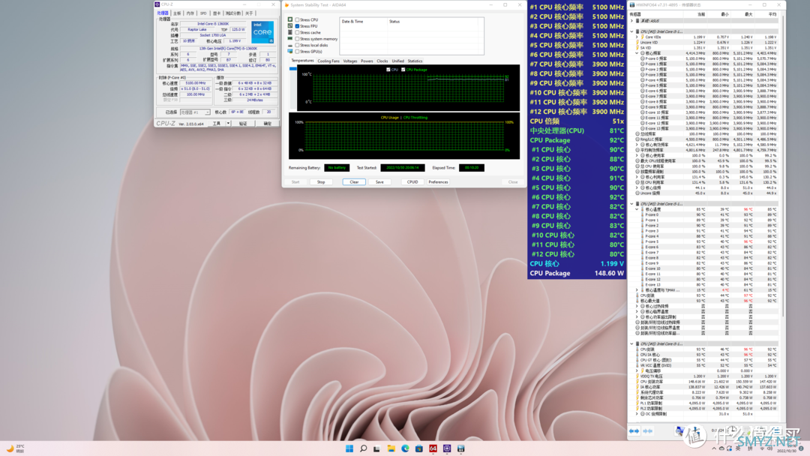Click Save button in AIDA64
Viewport: 810px width, 456px height.
[x=379, y=181]
